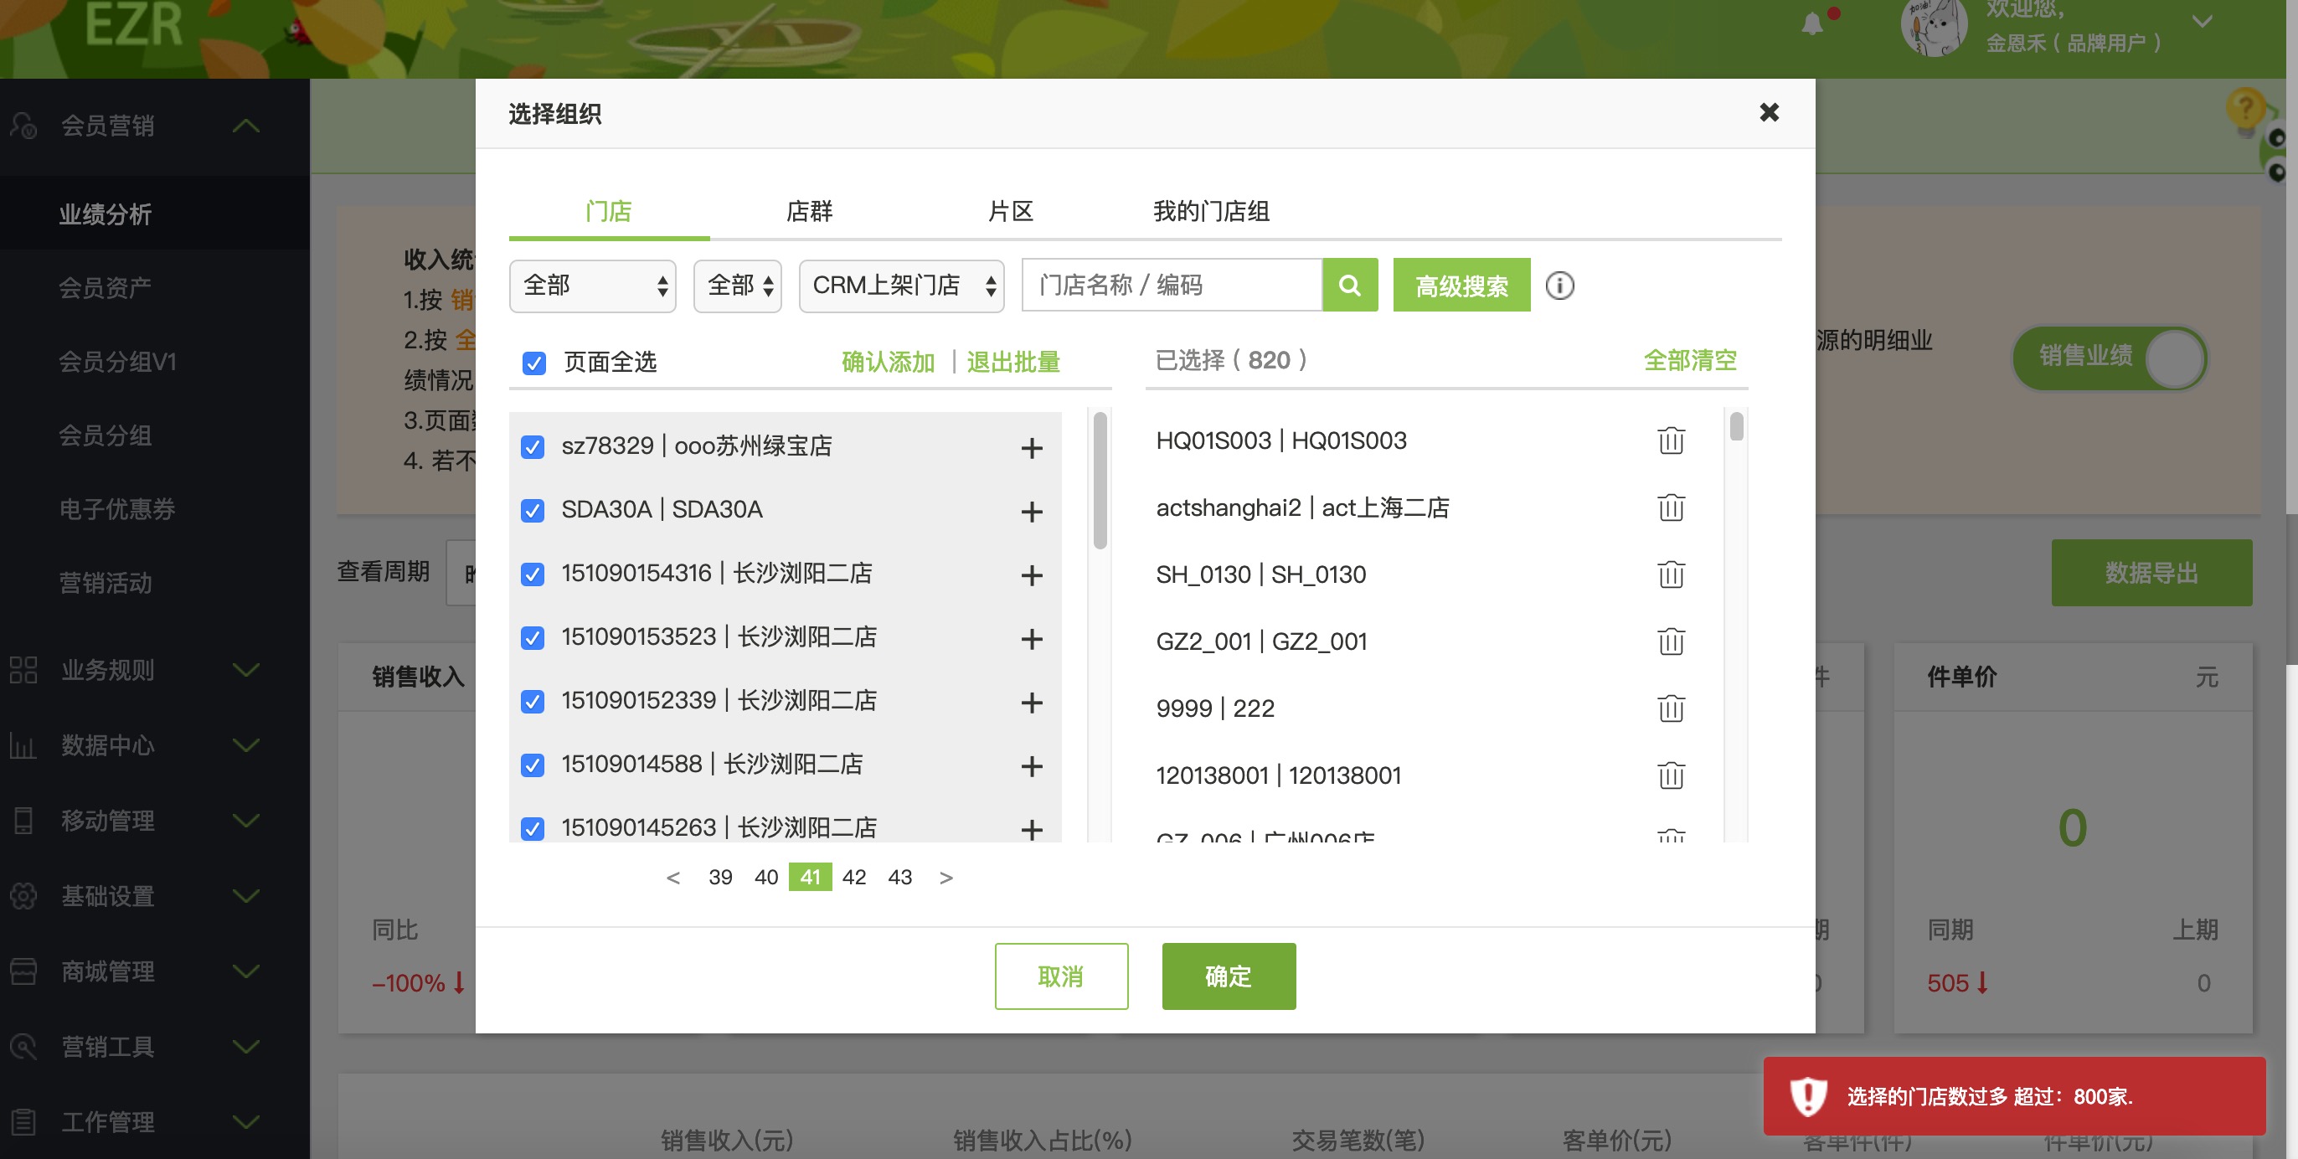Delete HQ01S003 from the selected list

click(x=1671, y=440)
